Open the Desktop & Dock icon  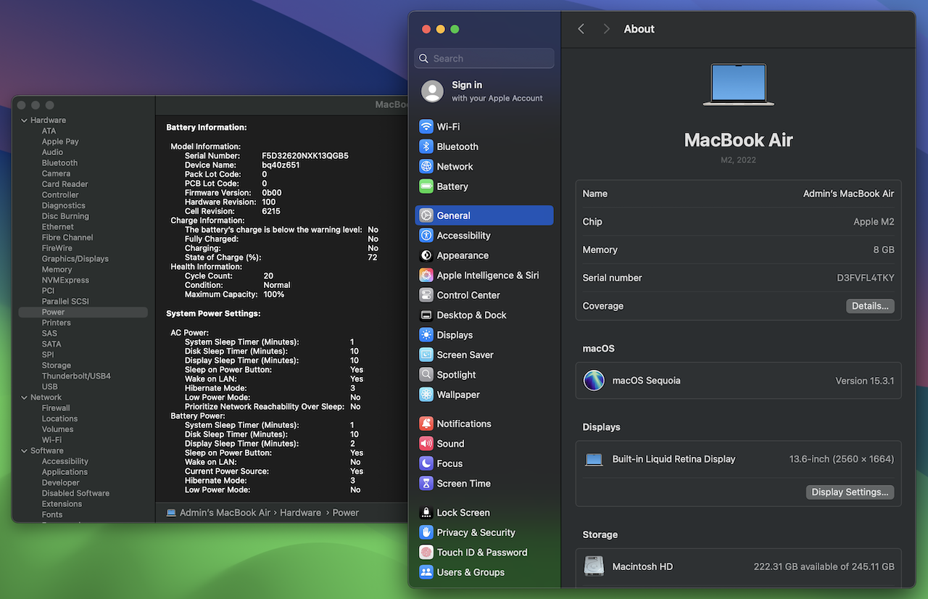coord(426,315)
